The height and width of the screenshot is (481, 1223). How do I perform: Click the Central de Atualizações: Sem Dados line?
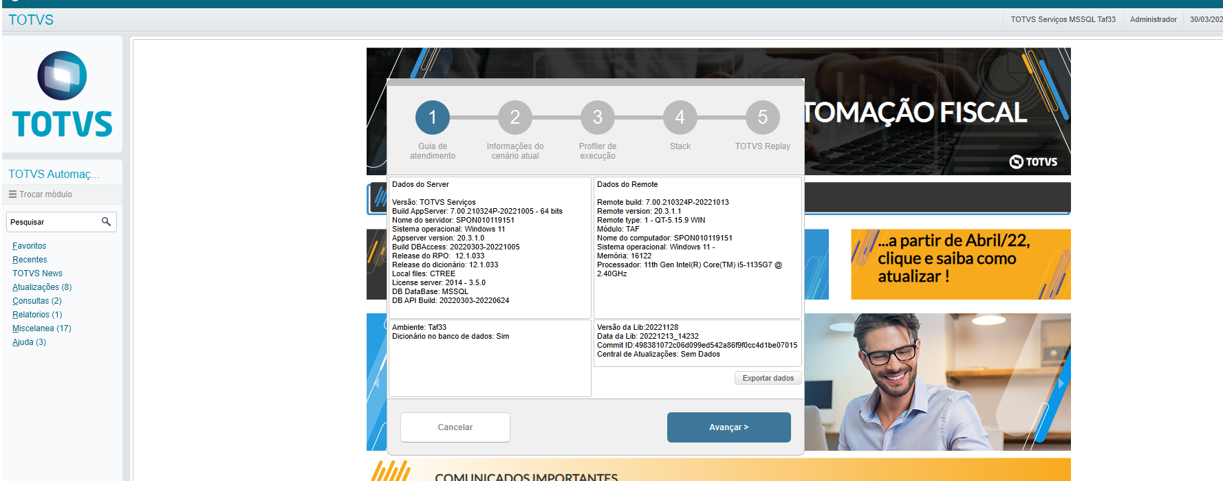(658, 354)
